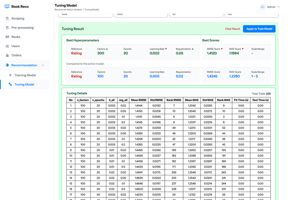Viewport: 288px width, 200px height.
Task: Click the green up arrow beside Regularization
Action: [193, 49]
